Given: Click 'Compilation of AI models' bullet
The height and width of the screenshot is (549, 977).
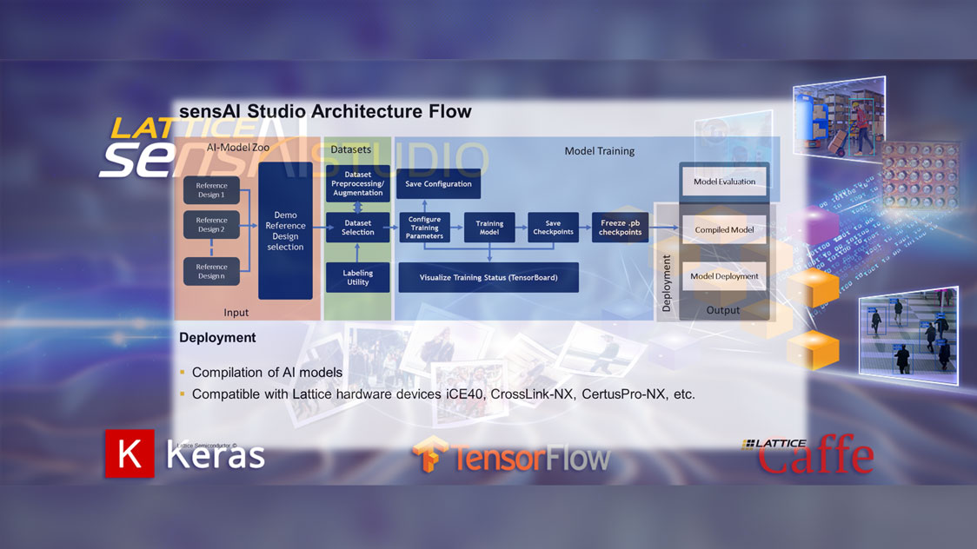Looking at the screenshot, I should pyautogui.click(x=268, y=372).
